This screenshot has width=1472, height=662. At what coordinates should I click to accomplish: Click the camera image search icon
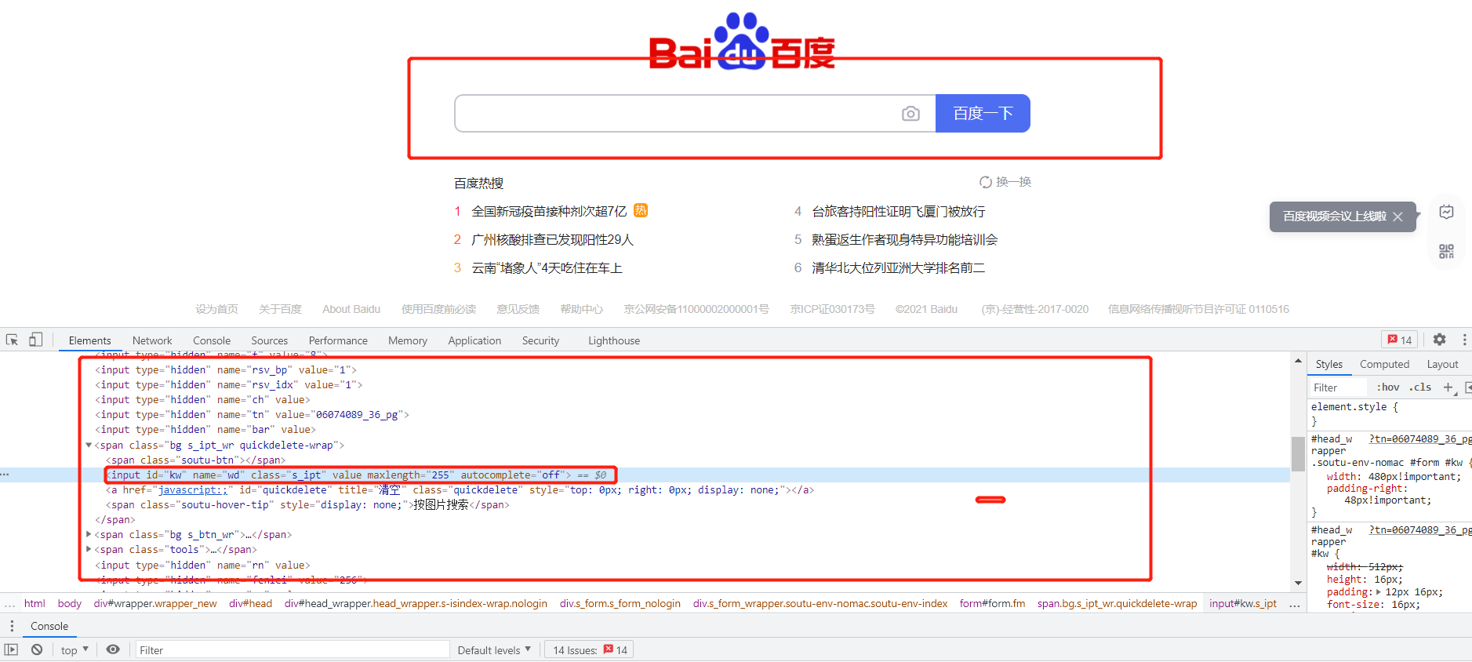[x=910, y=114]
